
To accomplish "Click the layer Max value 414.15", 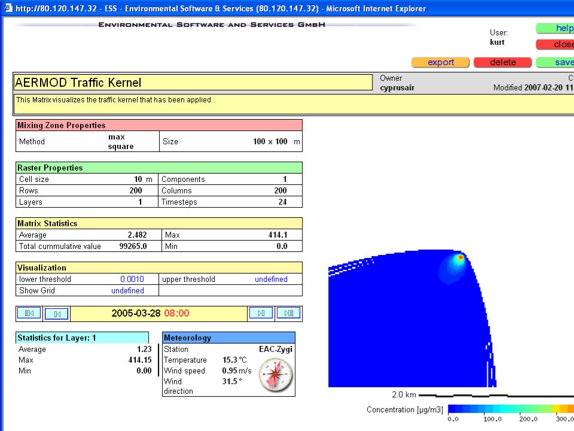I will tap(140, 360).
